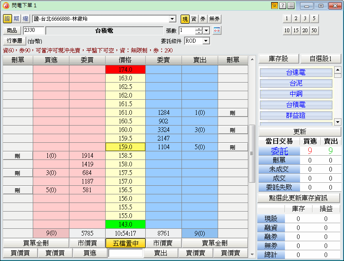The height and width of the screenshot is (261, 344).
Task: Click the pin window icon in title bar
Action: [275, 6]
